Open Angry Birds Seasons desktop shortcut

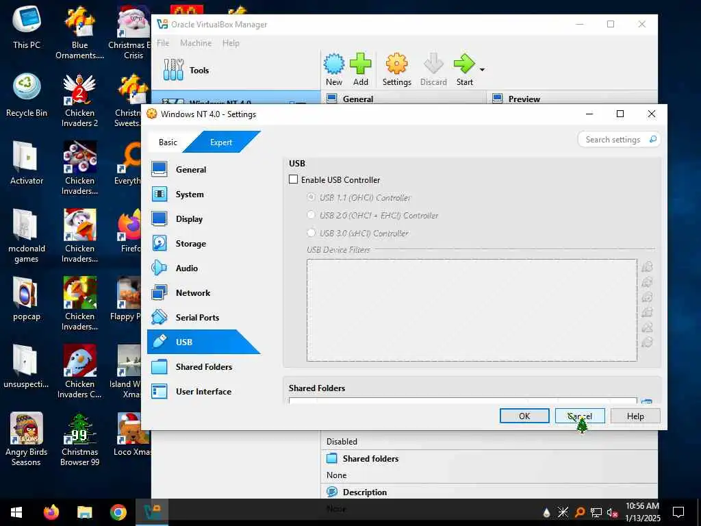tap(27, 439)
